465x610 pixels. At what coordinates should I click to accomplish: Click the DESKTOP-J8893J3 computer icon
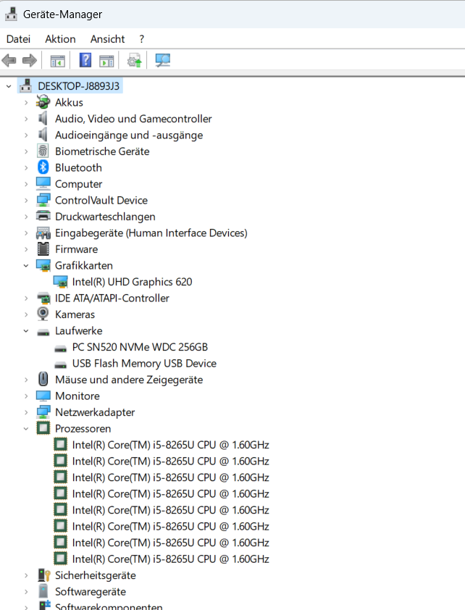(x=25, y=86)
